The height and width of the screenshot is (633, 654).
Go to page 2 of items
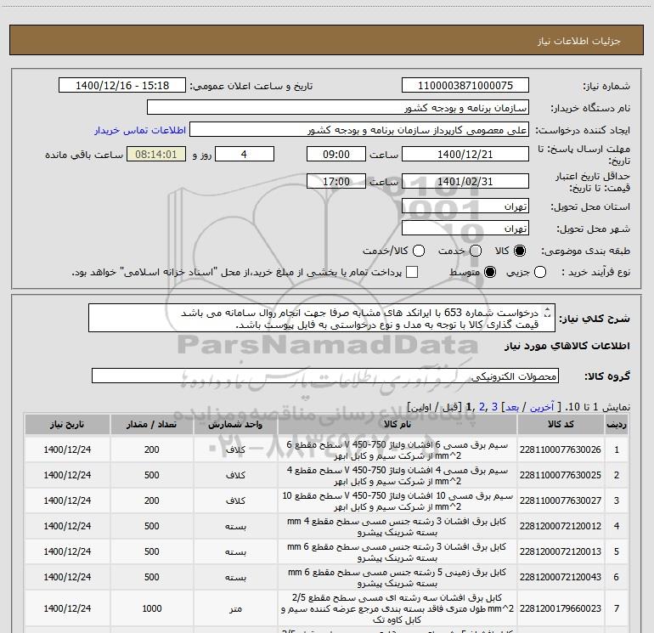click(482, 407)
